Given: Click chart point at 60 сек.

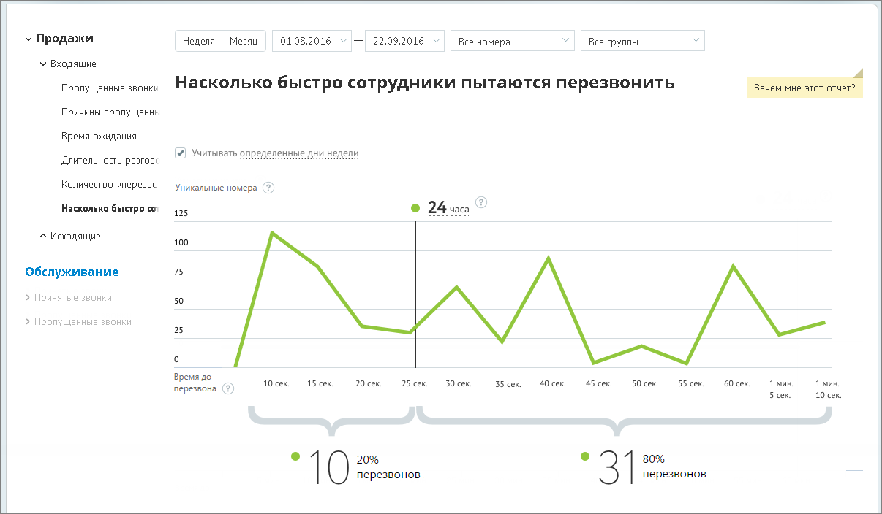Looking at the screenshot, I should point(733,266).
